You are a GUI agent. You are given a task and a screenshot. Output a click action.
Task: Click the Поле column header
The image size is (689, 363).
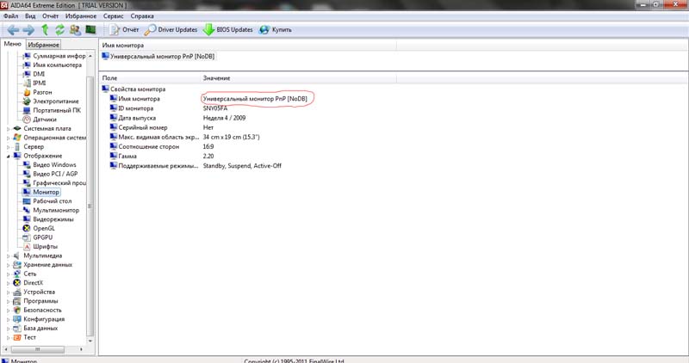(x=149, y=77)
